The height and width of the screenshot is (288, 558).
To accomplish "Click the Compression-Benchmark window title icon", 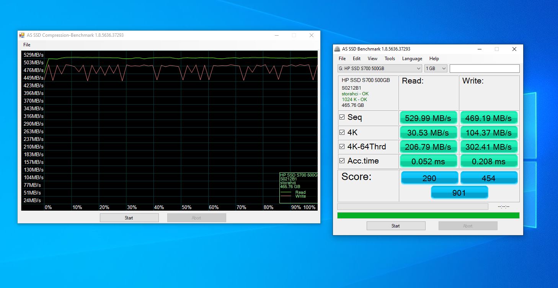I will tap(22, 35).
